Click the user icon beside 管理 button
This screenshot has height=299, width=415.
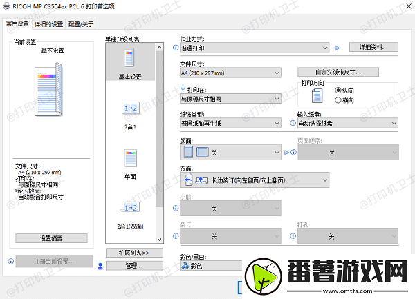click(100, 266)
